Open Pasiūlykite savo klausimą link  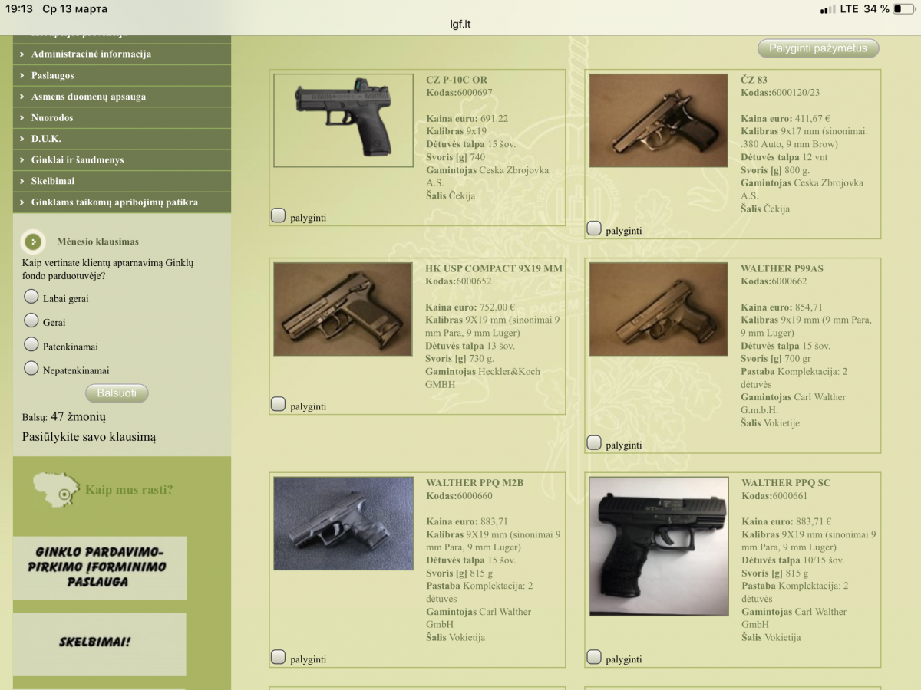tap(89, 437)
